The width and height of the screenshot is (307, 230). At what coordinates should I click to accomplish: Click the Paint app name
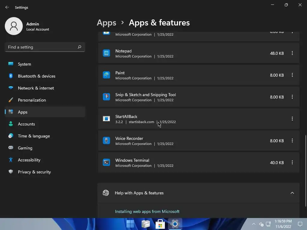coord(120,73)
